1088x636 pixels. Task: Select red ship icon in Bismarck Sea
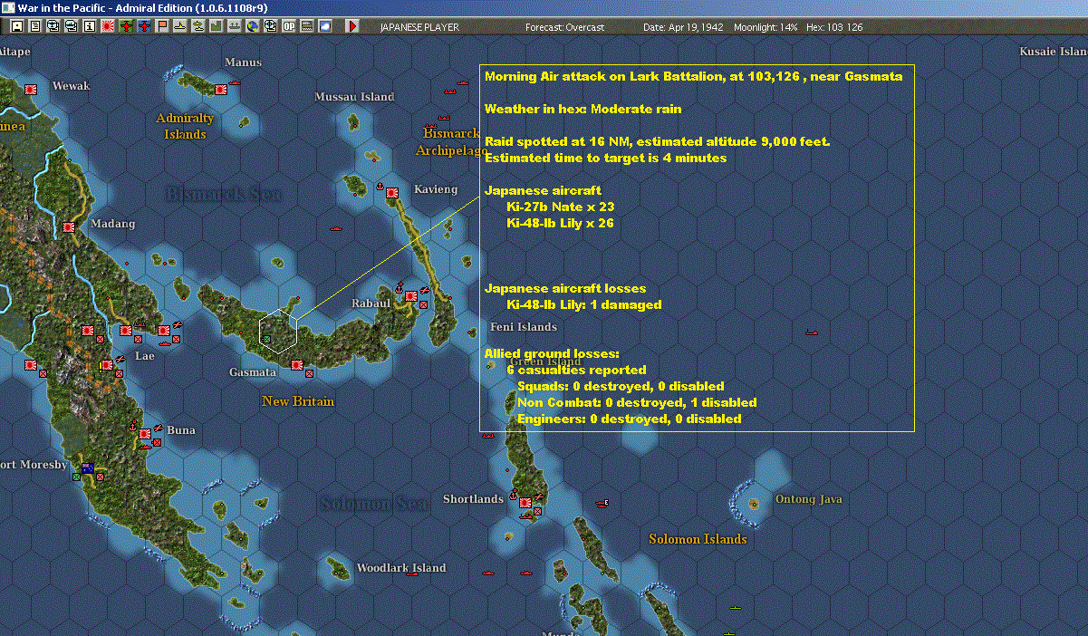pos(336,227)
